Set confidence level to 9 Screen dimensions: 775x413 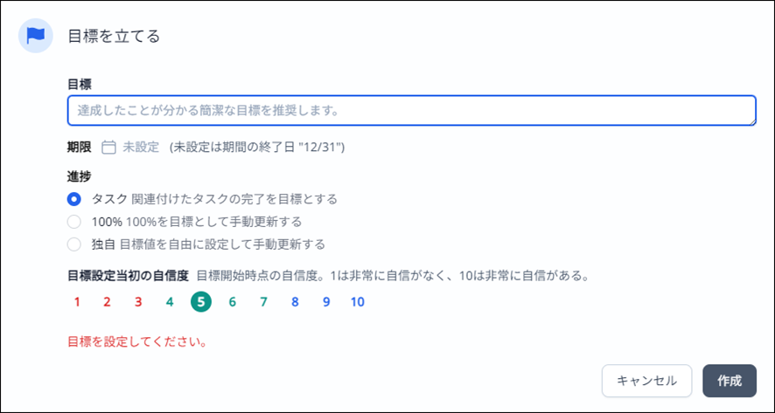[326, 302]
